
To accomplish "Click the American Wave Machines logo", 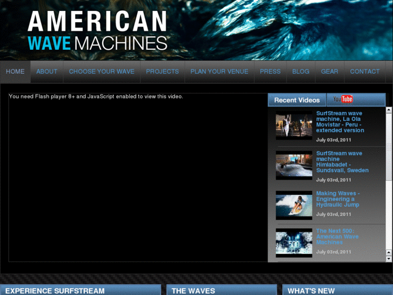I will [97, 31].
